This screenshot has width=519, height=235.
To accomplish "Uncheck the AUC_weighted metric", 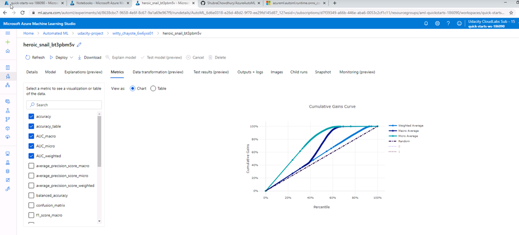I will click(31, 156).
